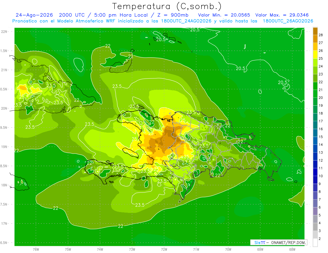Click the dark orange legend swatch above 28

pyautogui.click(x=315, y=31)
